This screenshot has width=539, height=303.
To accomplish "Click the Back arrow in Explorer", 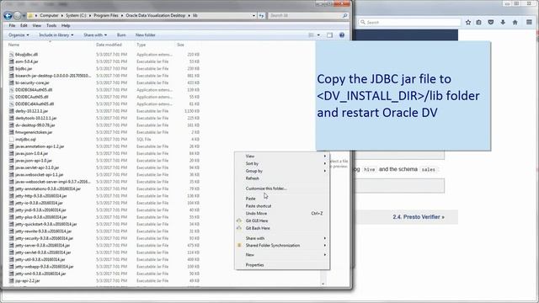I will click(8, 15).
